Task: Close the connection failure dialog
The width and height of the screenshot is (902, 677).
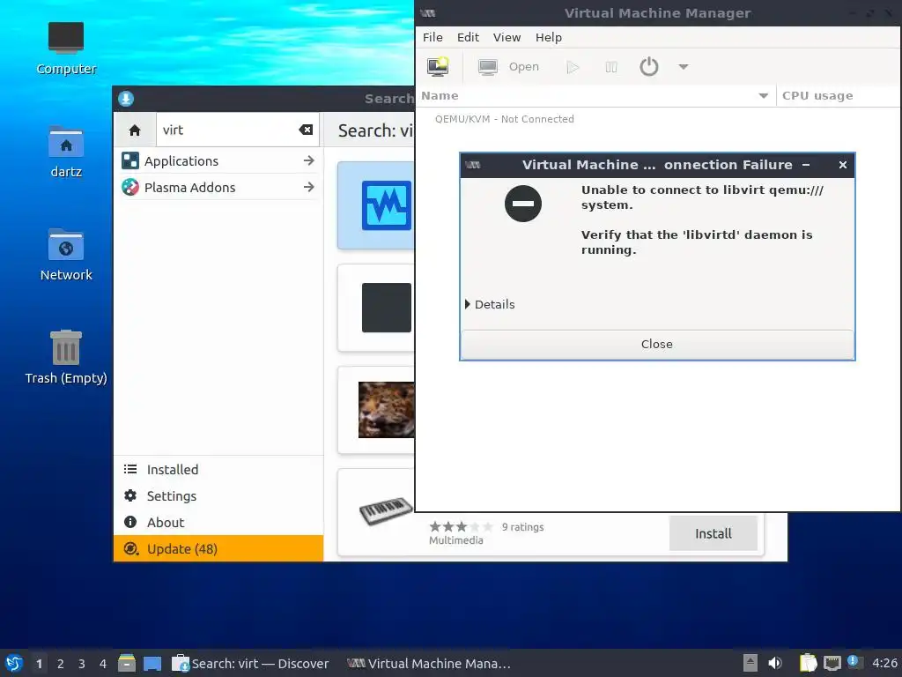Action: [657, 345]
